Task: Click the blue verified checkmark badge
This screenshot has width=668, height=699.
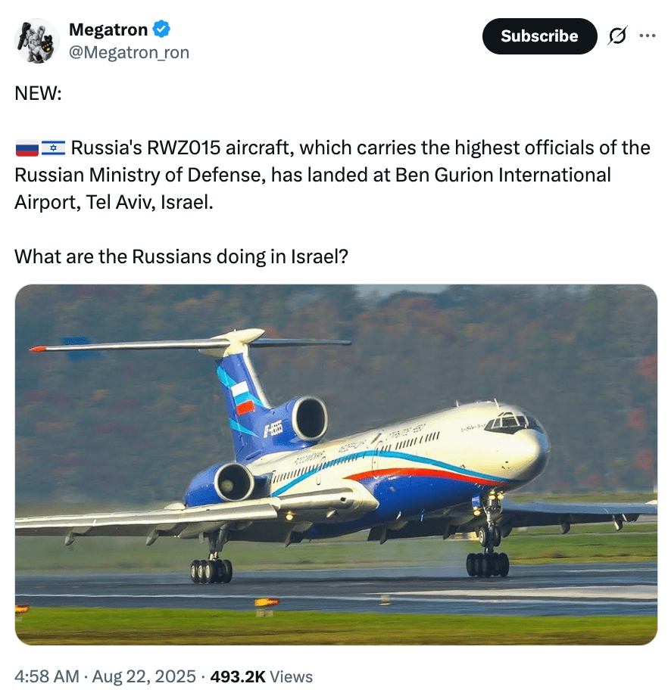Action: [x=161, y=30]
